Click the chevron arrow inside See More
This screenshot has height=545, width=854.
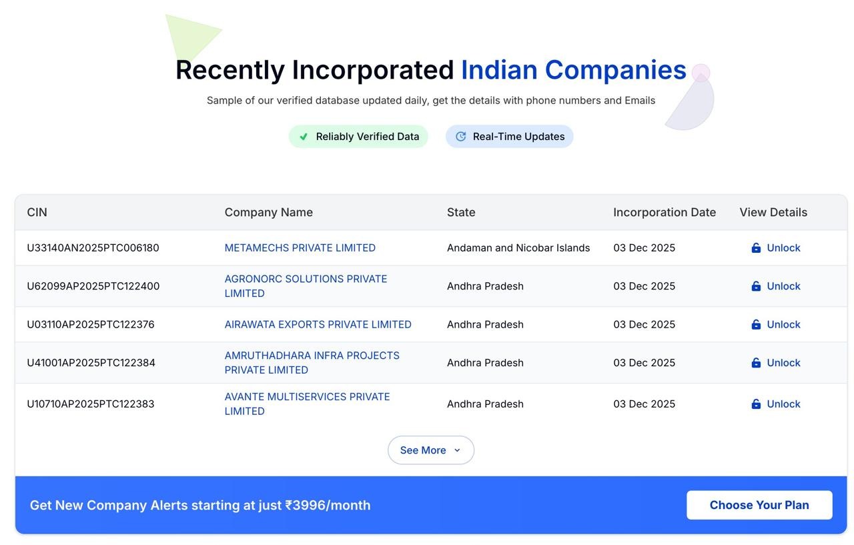click(x=457, y=450)
